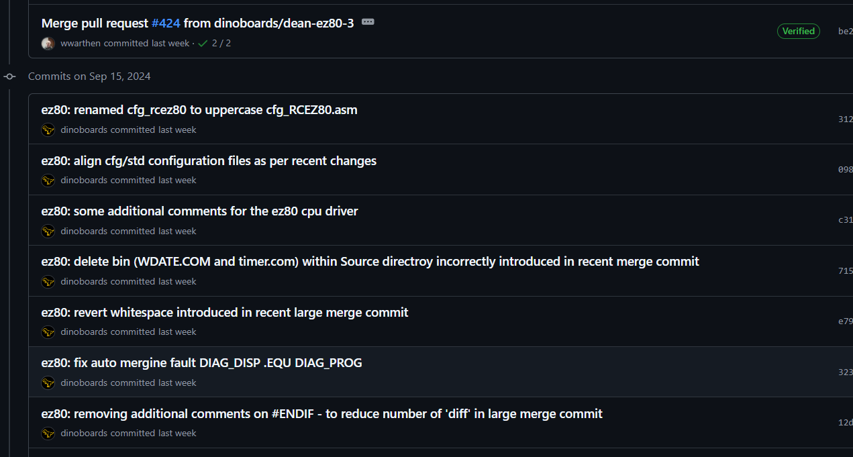Open commit removing #ENDIF additional comments
The image size is (853, 457).
[322, 414]
